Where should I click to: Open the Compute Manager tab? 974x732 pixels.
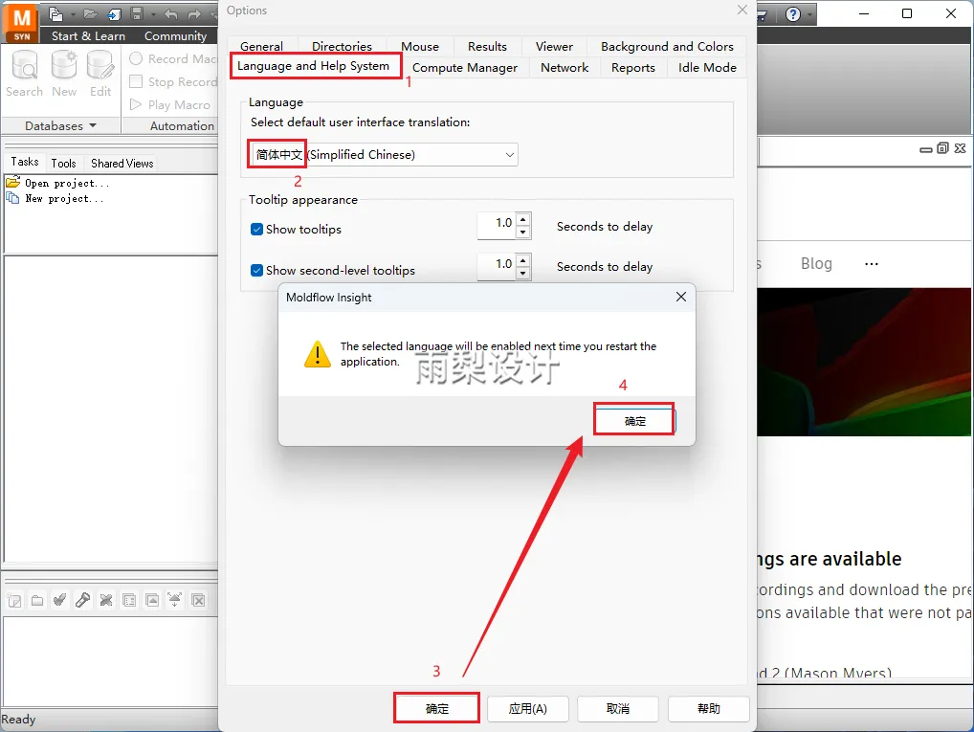coord(465,68)
